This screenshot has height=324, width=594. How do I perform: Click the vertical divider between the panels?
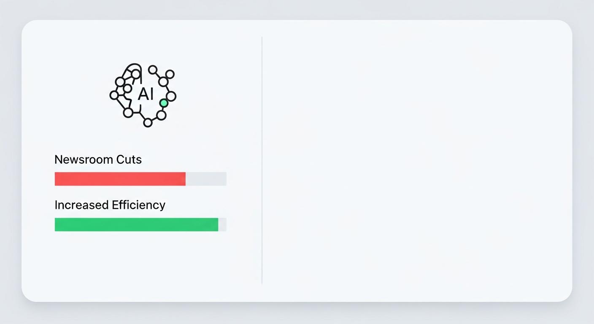coord(262,160)
